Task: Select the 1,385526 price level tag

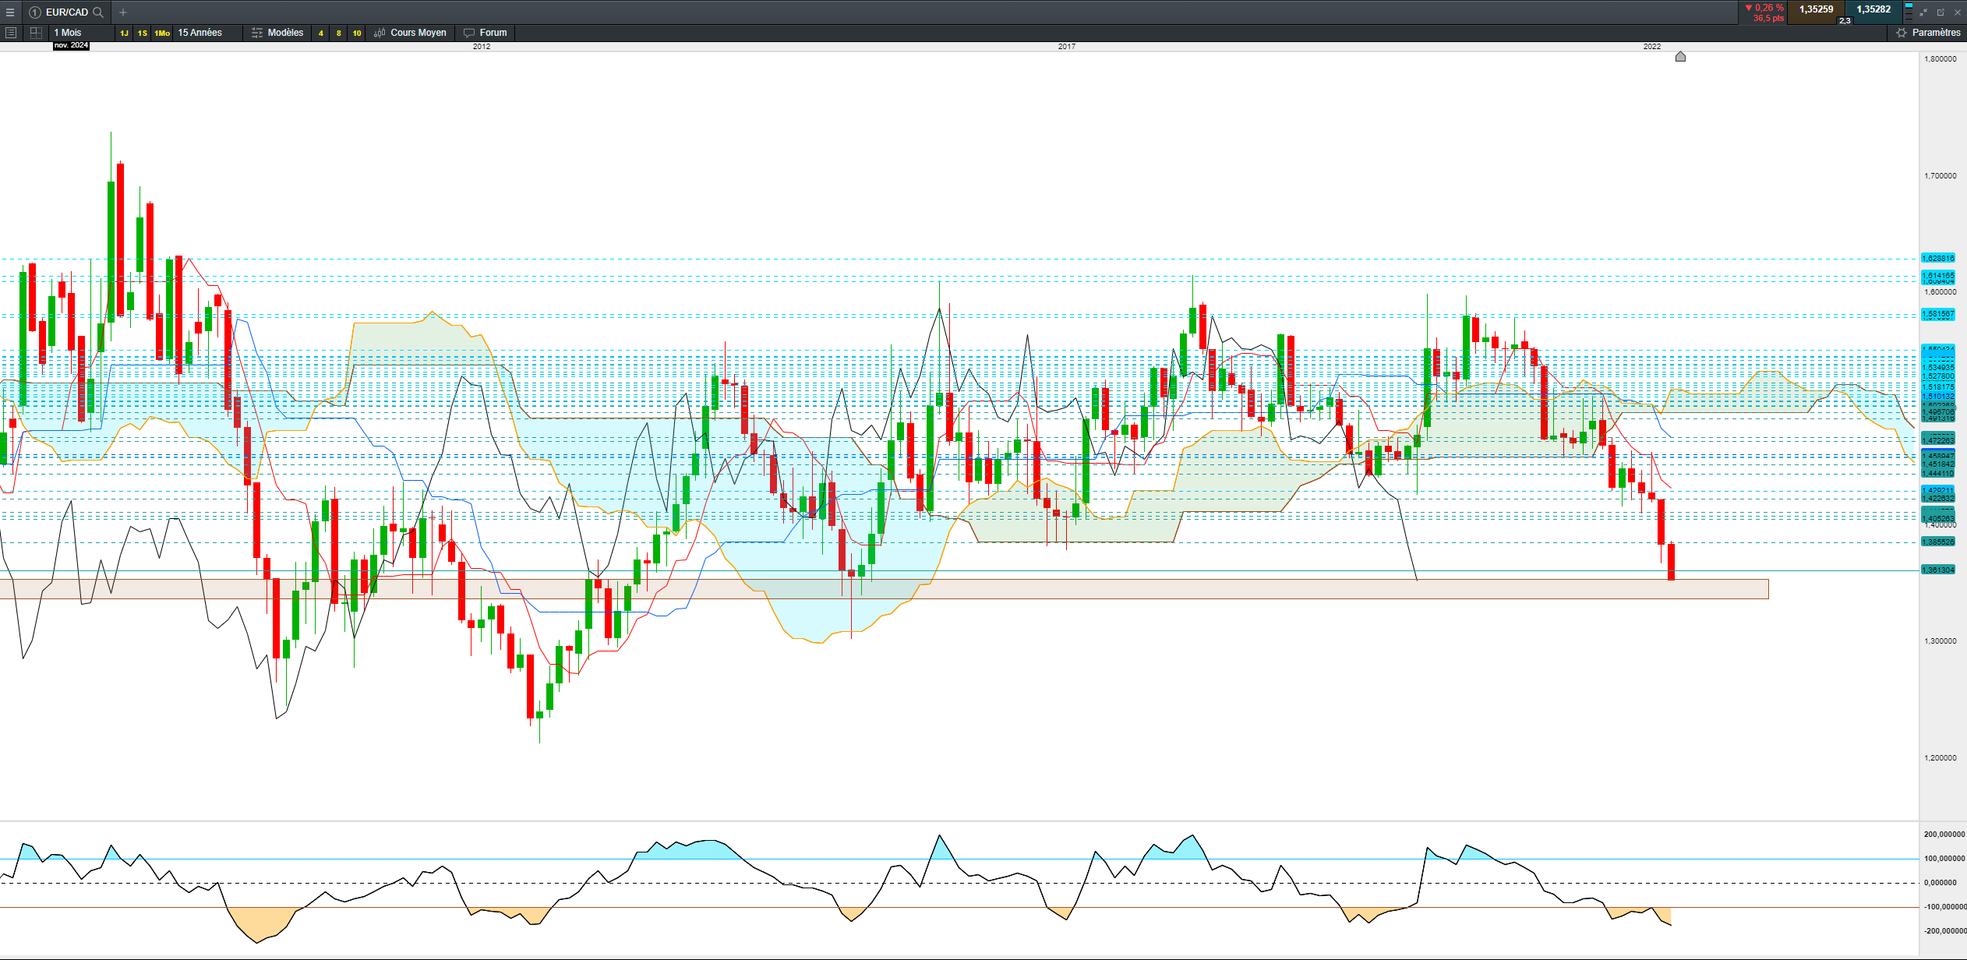Action: pos(1938,542)
